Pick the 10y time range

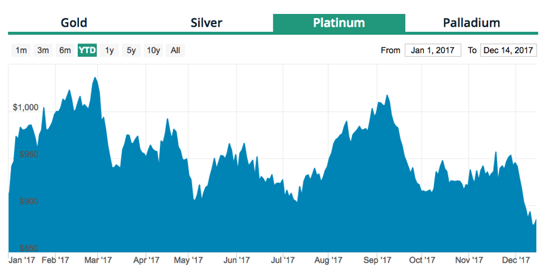[x=153, y=50]
